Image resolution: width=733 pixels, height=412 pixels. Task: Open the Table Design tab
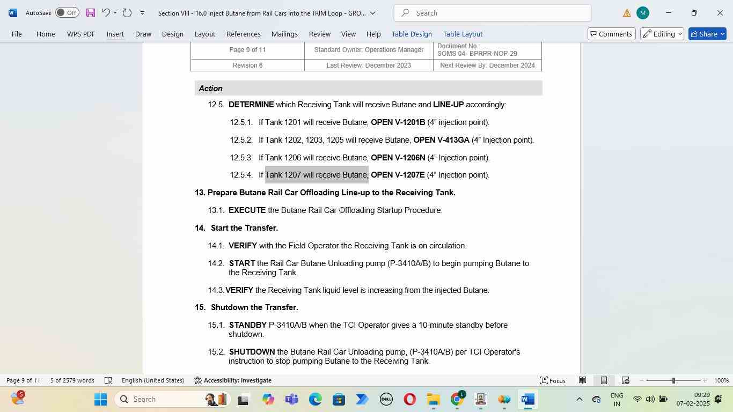tap(412, 34)
